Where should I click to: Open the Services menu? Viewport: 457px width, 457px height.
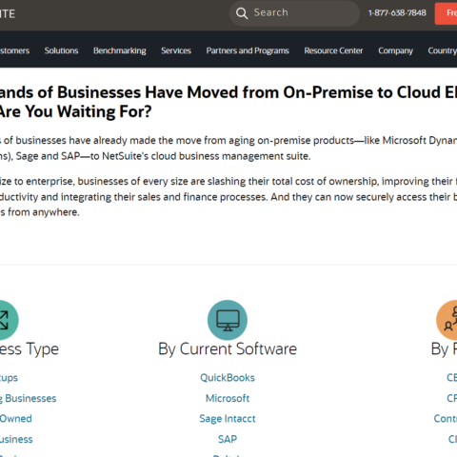pyautogui.click(x=176, y=50)
